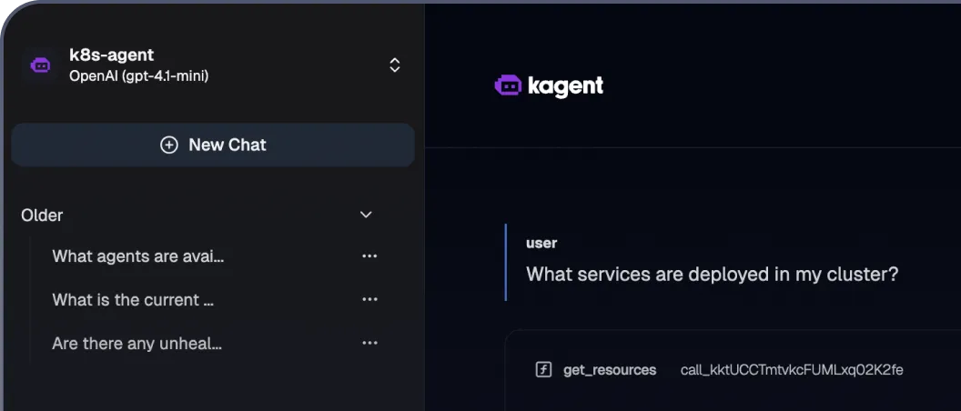Open the 'What agents are avai…' chat

tap(138, 256)
